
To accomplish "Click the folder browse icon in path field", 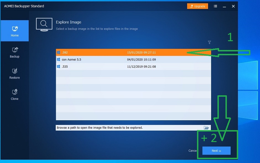I will pyautogui.click(x=206, y=128).
